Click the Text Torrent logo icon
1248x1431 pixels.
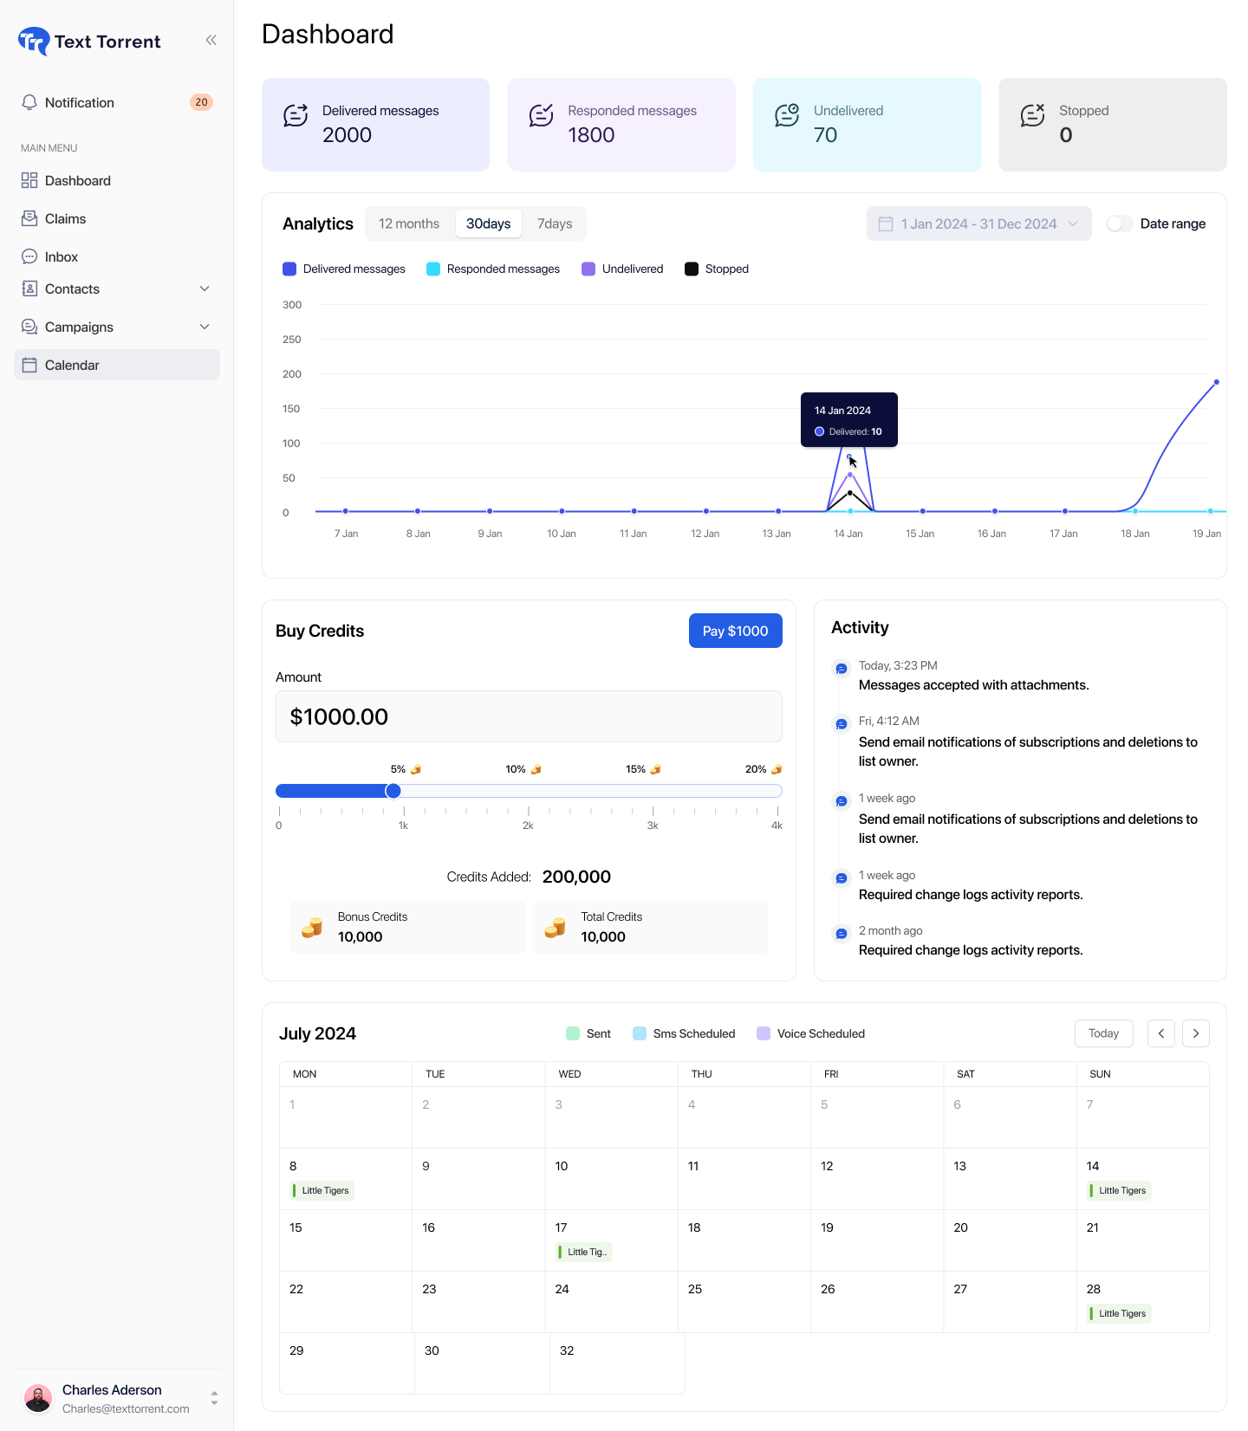34,41
